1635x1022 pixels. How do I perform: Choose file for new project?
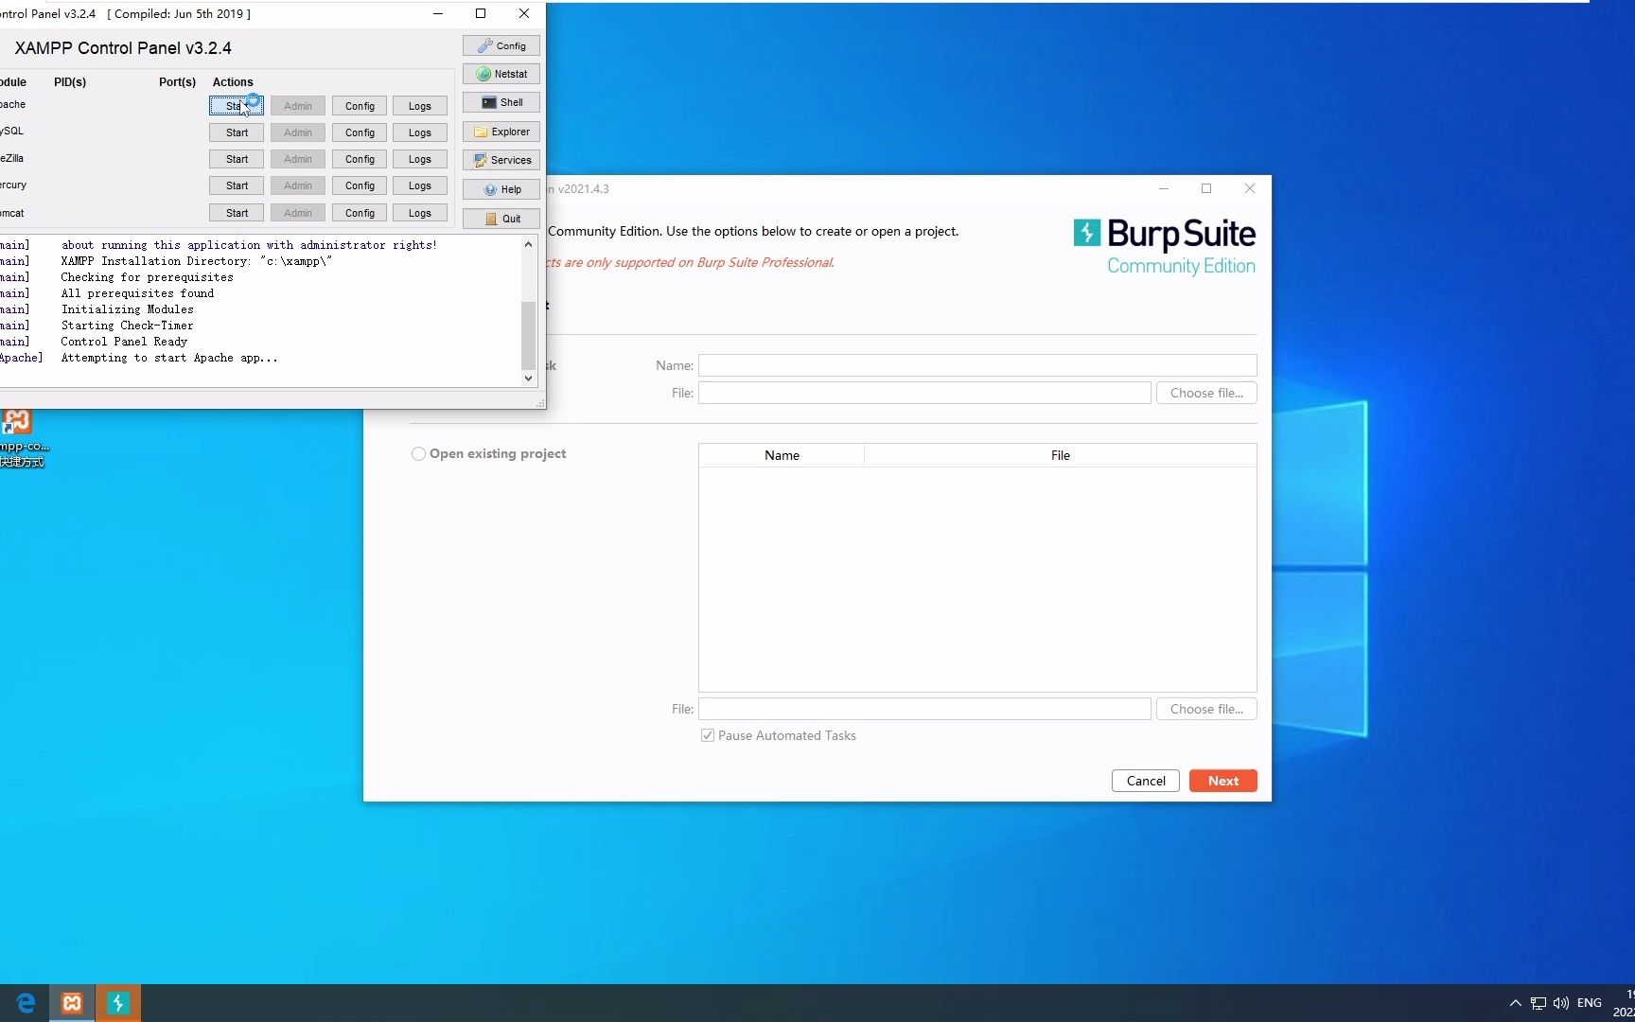1206,393
